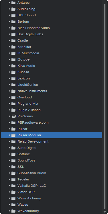Select the SubMission Audio entry

(52, 173)
